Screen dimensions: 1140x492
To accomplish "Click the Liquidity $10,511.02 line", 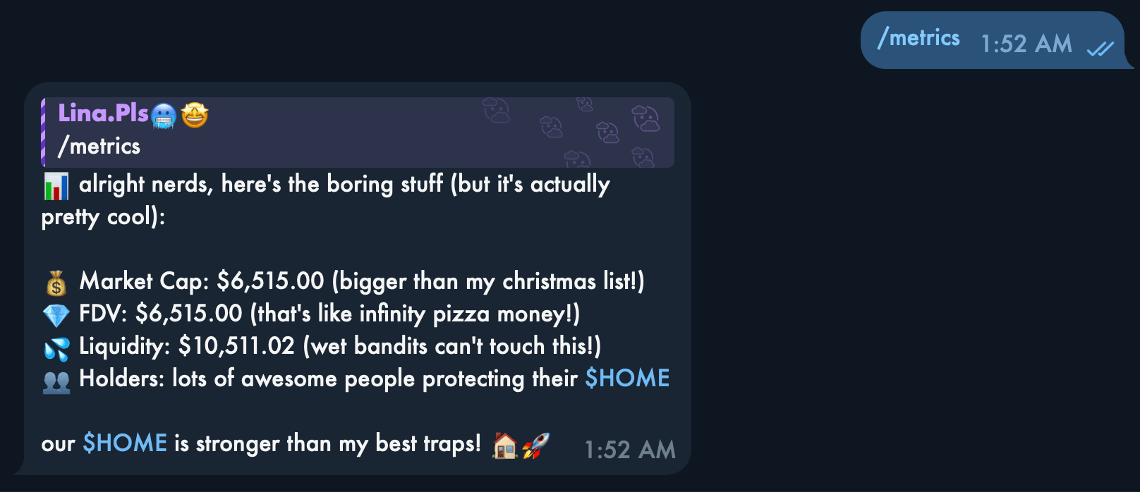I will click(x=340, y=346).
